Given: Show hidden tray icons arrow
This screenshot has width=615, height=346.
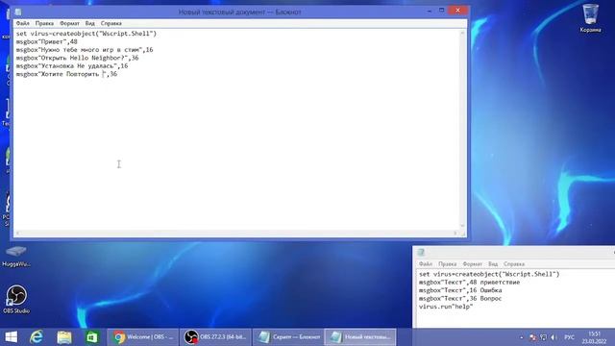Looking at the screenshot, I should (x=521, y=337).
